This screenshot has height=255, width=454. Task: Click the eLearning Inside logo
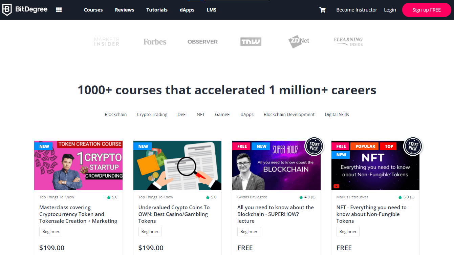pyautogui.click(x=348, y=42)
